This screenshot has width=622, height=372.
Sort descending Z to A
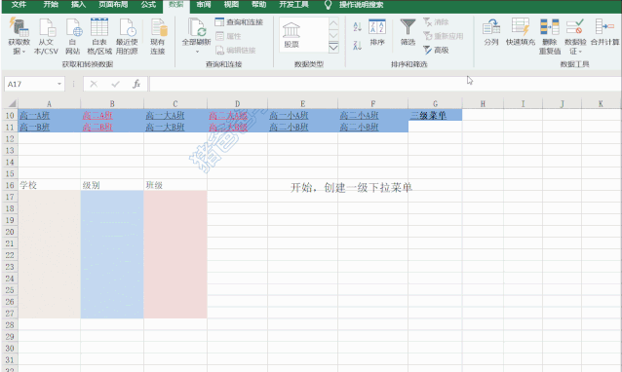pyautogui.click(x=357, y=45)
